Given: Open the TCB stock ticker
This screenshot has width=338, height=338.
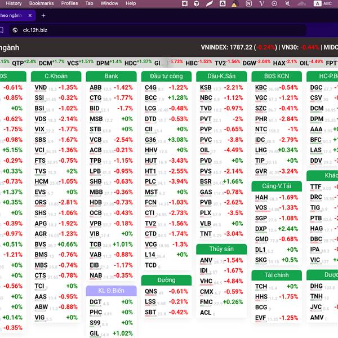Looking at the screenshot, I should click(x=96, y=244).
